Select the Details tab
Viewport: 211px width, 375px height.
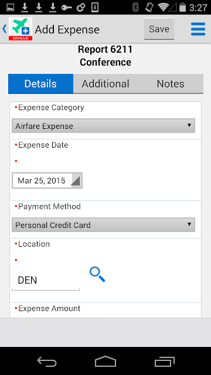[40, 84]
